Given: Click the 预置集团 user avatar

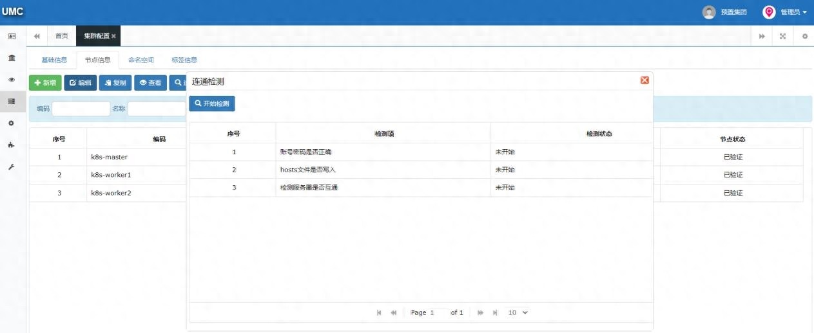Looking at the screenshot, I should point(709,12).
